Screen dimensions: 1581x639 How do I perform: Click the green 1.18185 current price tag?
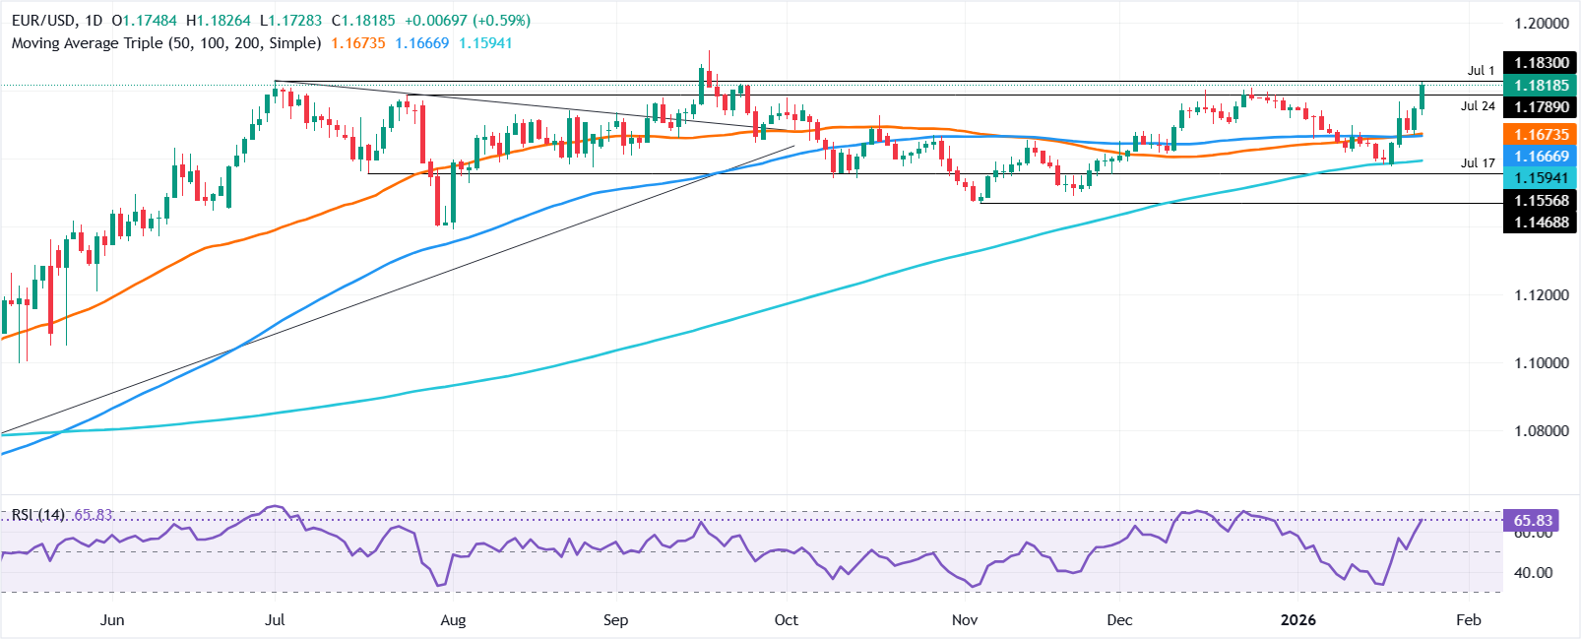coord(1541,86)
